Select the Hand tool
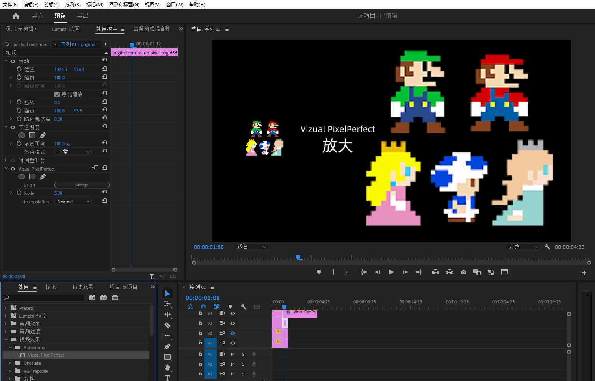 point(167,368)
